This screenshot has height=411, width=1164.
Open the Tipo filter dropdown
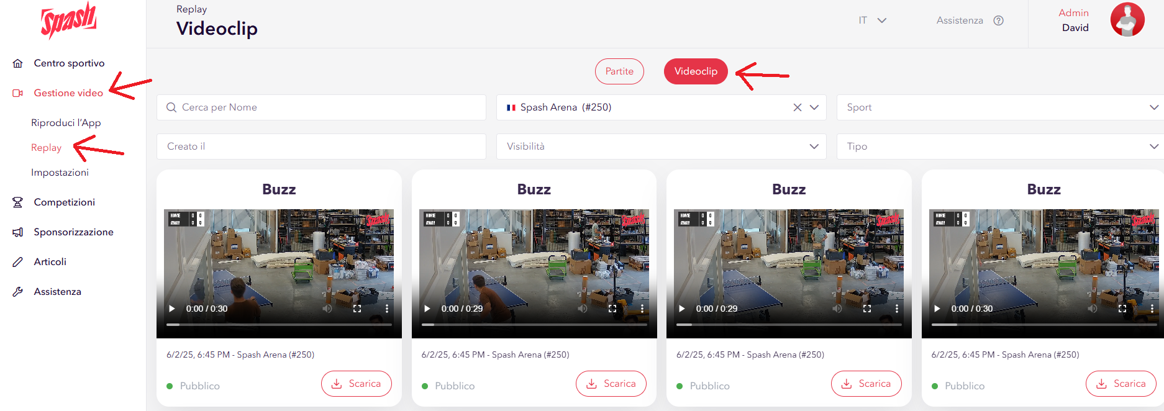coord(1000,147)
